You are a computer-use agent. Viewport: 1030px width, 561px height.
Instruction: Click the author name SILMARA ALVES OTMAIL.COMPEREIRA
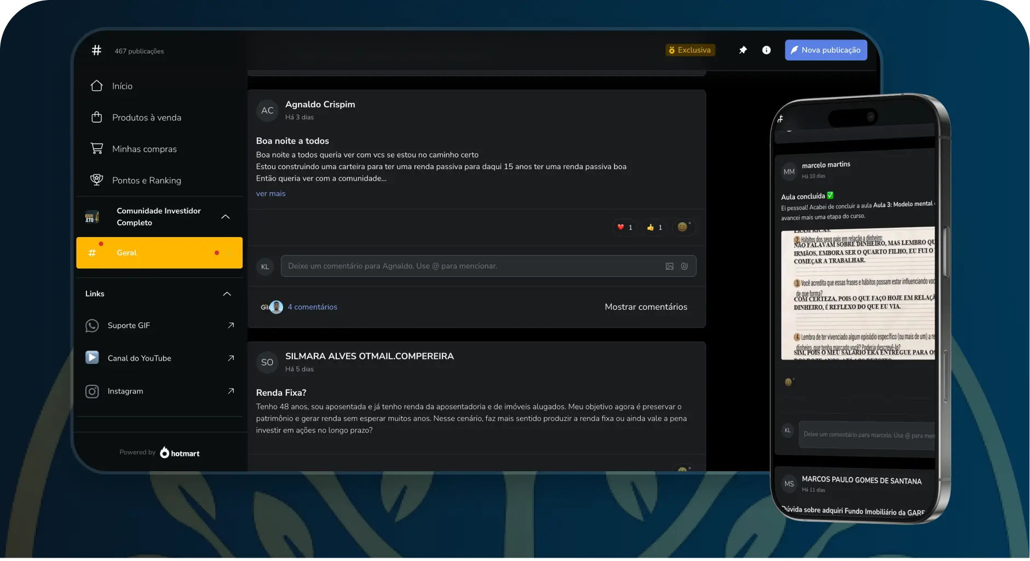click(x=370, y=356)
